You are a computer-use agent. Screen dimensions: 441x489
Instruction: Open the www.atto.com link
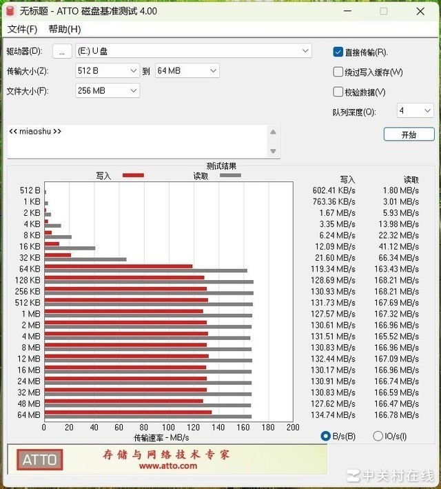click(168, 466)
